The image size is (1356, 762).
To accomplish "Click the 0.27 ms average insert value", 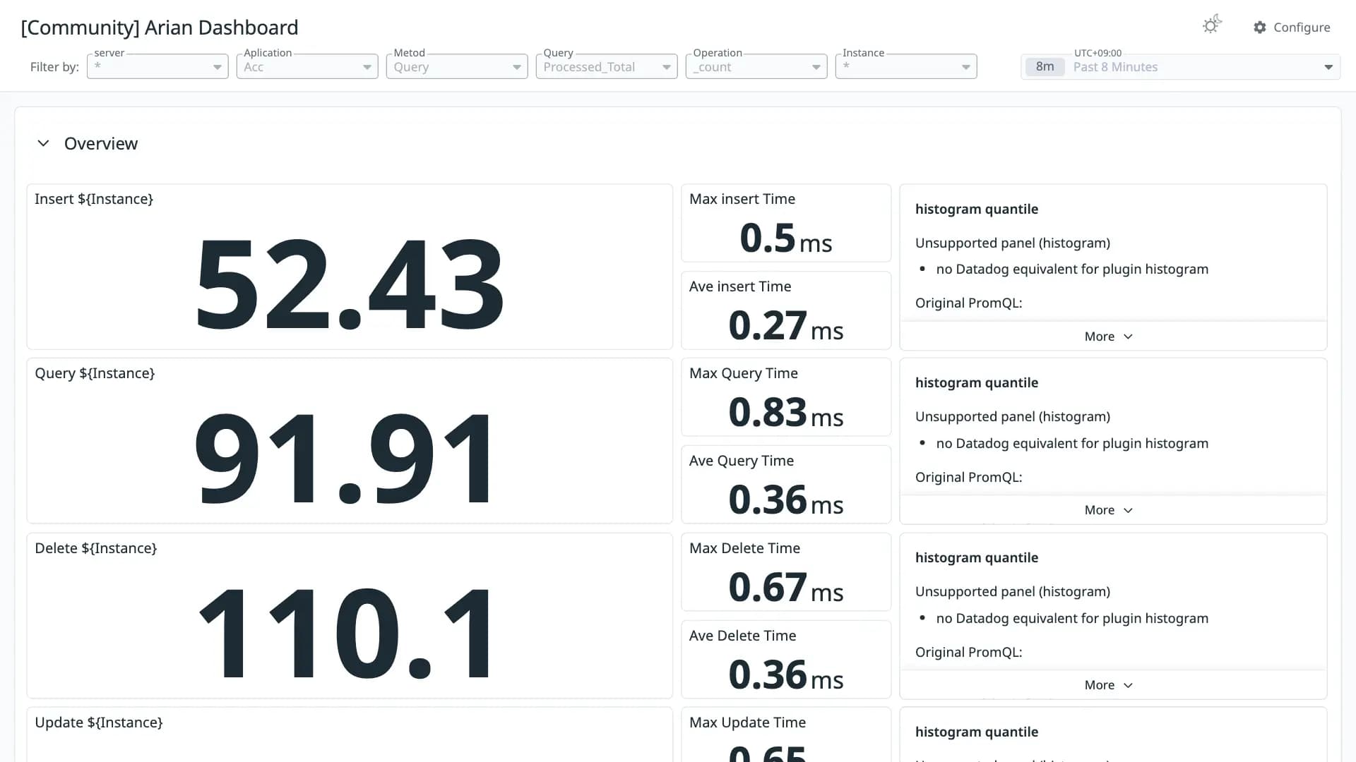I will pyautogui.click(x=786, y=325).
